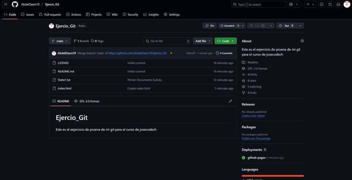Switch to the Issues tab
The width and height of the screenshot is (352, 180).
point(28,14)
